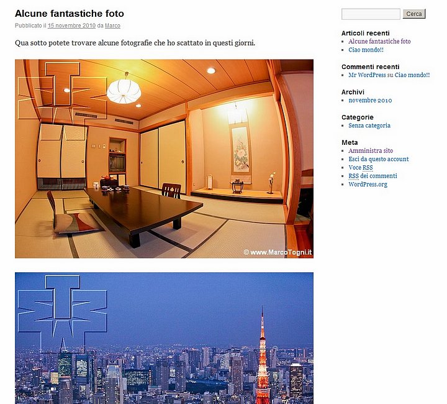Click the Tokyo Tower skyline photo
447x404 pixels.
[x=164, y=338]
